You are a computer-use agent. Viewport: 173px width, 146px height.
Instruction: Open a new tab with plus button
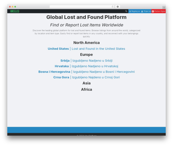pyautogui.click(x=164, y=8)
